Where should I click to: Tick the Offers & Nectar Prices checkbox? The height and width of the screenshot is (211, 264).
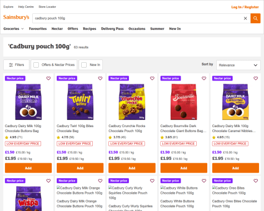pos(36,65)
